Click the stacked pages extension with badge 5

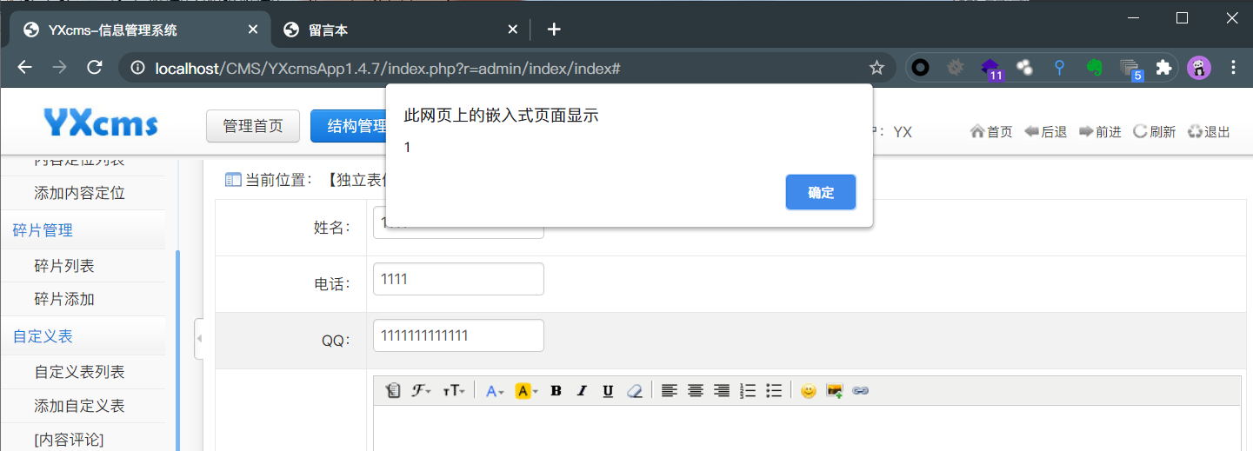1130,69
